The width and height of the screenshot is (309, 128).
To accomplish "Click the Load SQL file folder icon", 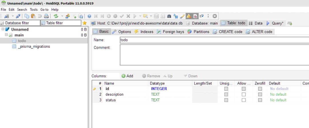I will 145,16.
